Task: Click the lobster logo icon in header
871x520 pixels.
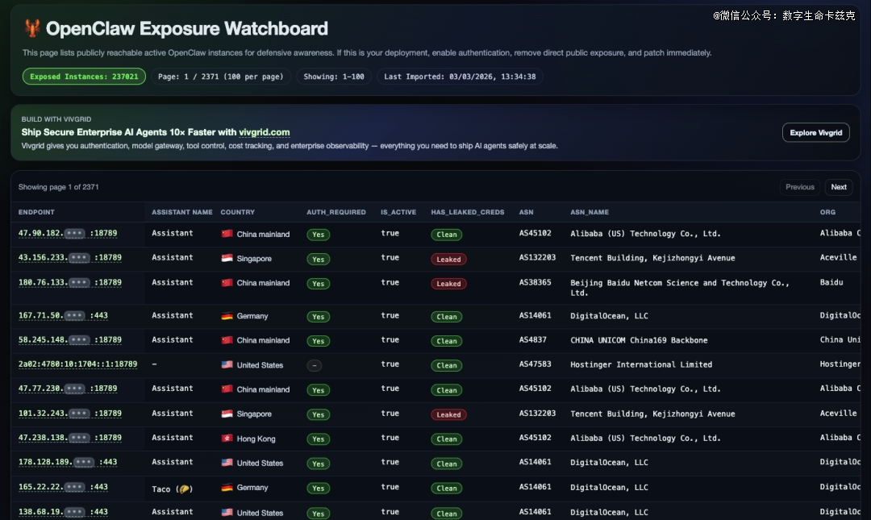Action: tap(32, 29)
